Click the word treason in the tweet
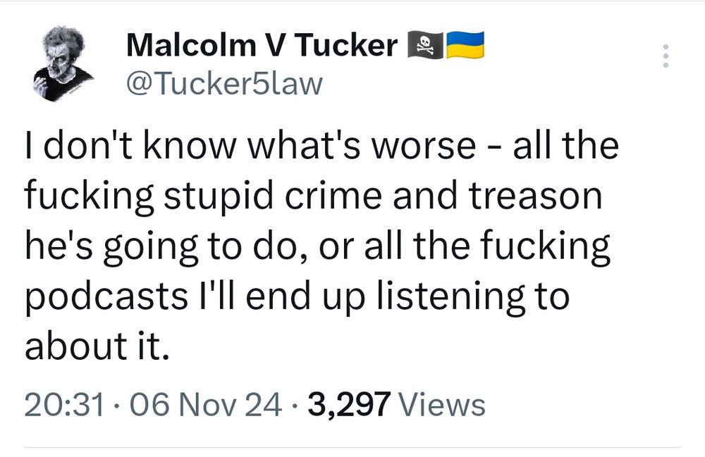This screenshot has width=705, height=457. (536, 196)
